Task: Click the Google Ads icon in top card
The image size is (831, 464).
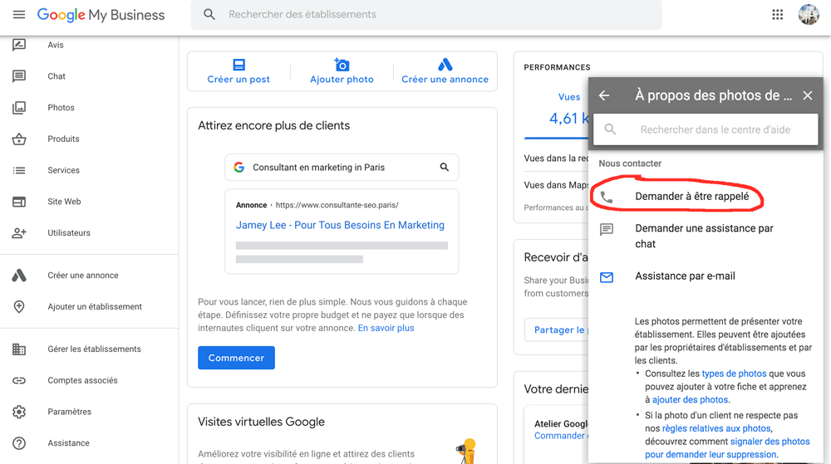Action: [445, 65]
